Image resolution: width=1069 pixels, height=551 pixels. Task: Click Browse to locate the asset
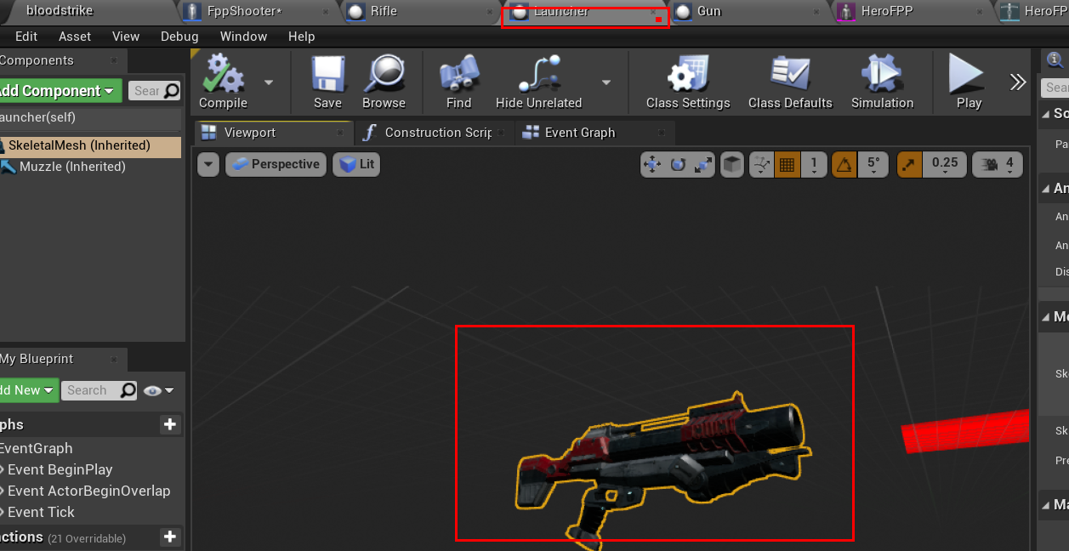[384, 82]
